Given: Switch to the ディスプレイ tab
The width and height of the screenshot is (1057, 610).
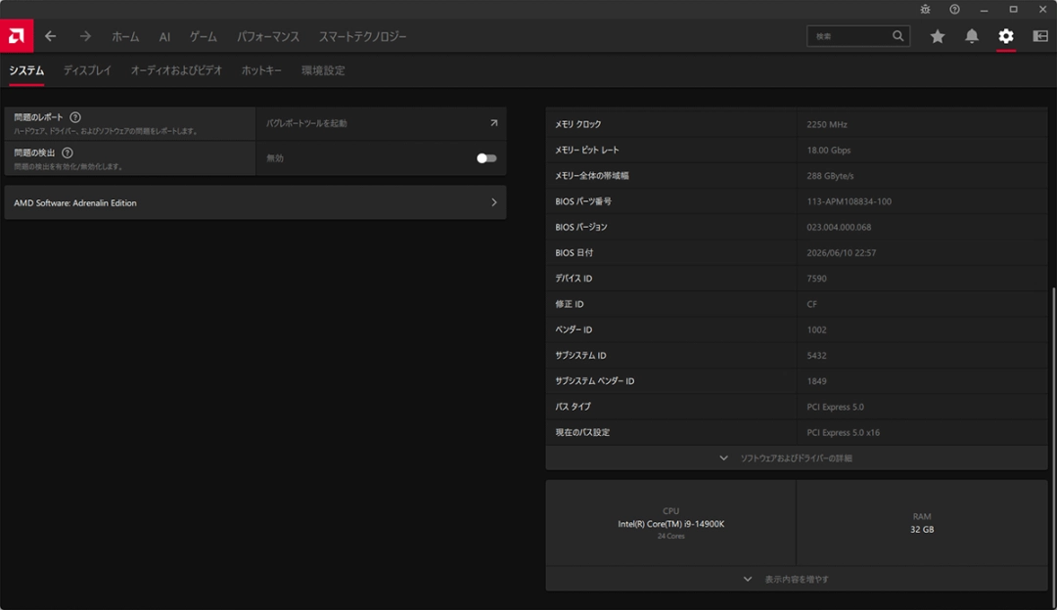Looking at the screenshot, I should [x=87, y=70].
